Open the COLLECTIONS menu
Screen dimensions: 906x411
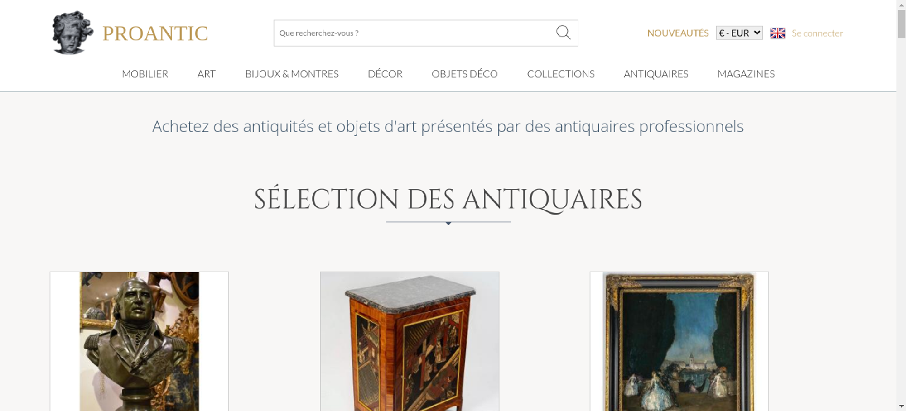pyautogui.click(x=561, y=74)
